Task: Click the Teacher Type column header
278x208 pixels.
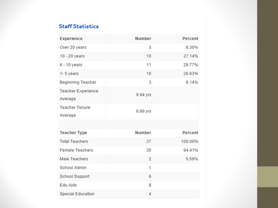Action: click(x=73, y=133)
